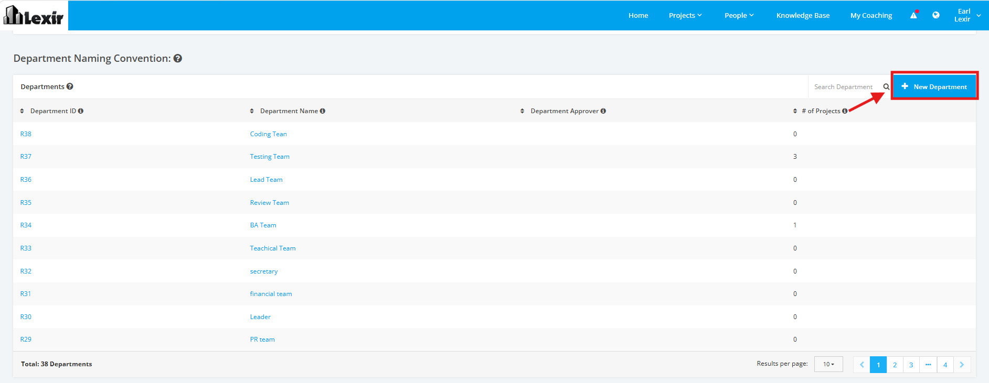Open the notifications alert icon
The height and width of the screenshot is (383, 989).
(914, 15)
